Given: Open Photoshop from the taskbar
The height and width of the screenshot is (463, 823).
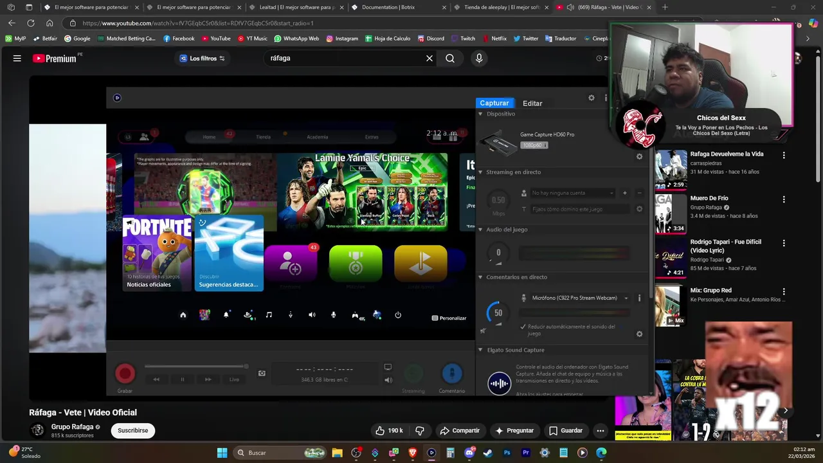Looking at the screenshot, I should (x=507, y=453).
